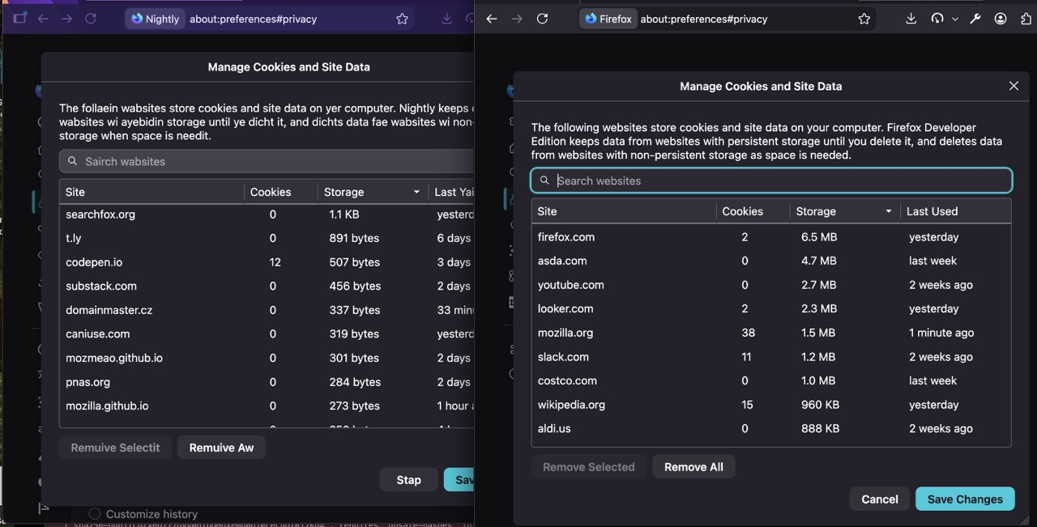This screenshot has width=1037, height=527.
Task: Bookmark this page with Firefox's star icon
Action: pyautogui.click(x=864, y=19)
